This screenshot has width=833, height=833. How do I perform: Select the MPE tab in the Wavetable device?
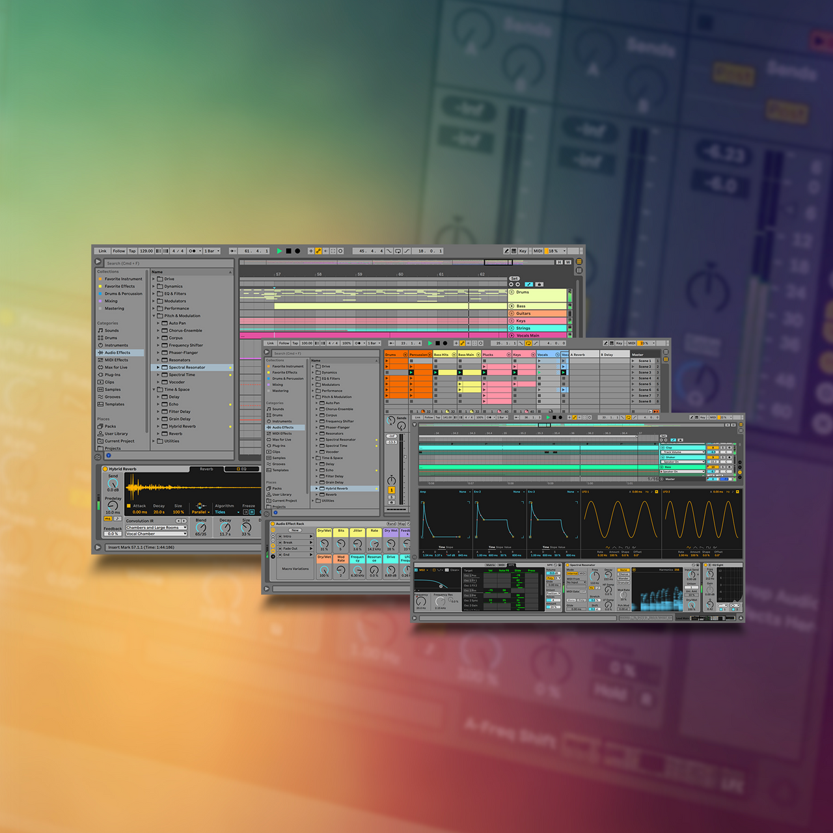(512, 565)
